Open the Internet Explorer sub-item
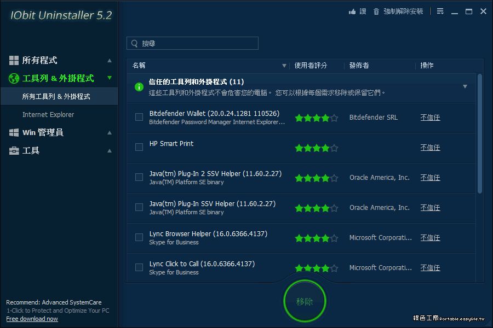The height and width of the screenshot is (328, 493). (48, 115)
